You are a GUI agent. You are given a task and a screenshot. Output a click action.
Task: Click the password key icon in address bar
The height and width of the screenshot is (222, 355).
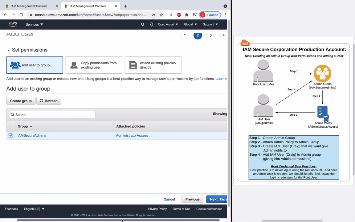click(x=153, y=15)
